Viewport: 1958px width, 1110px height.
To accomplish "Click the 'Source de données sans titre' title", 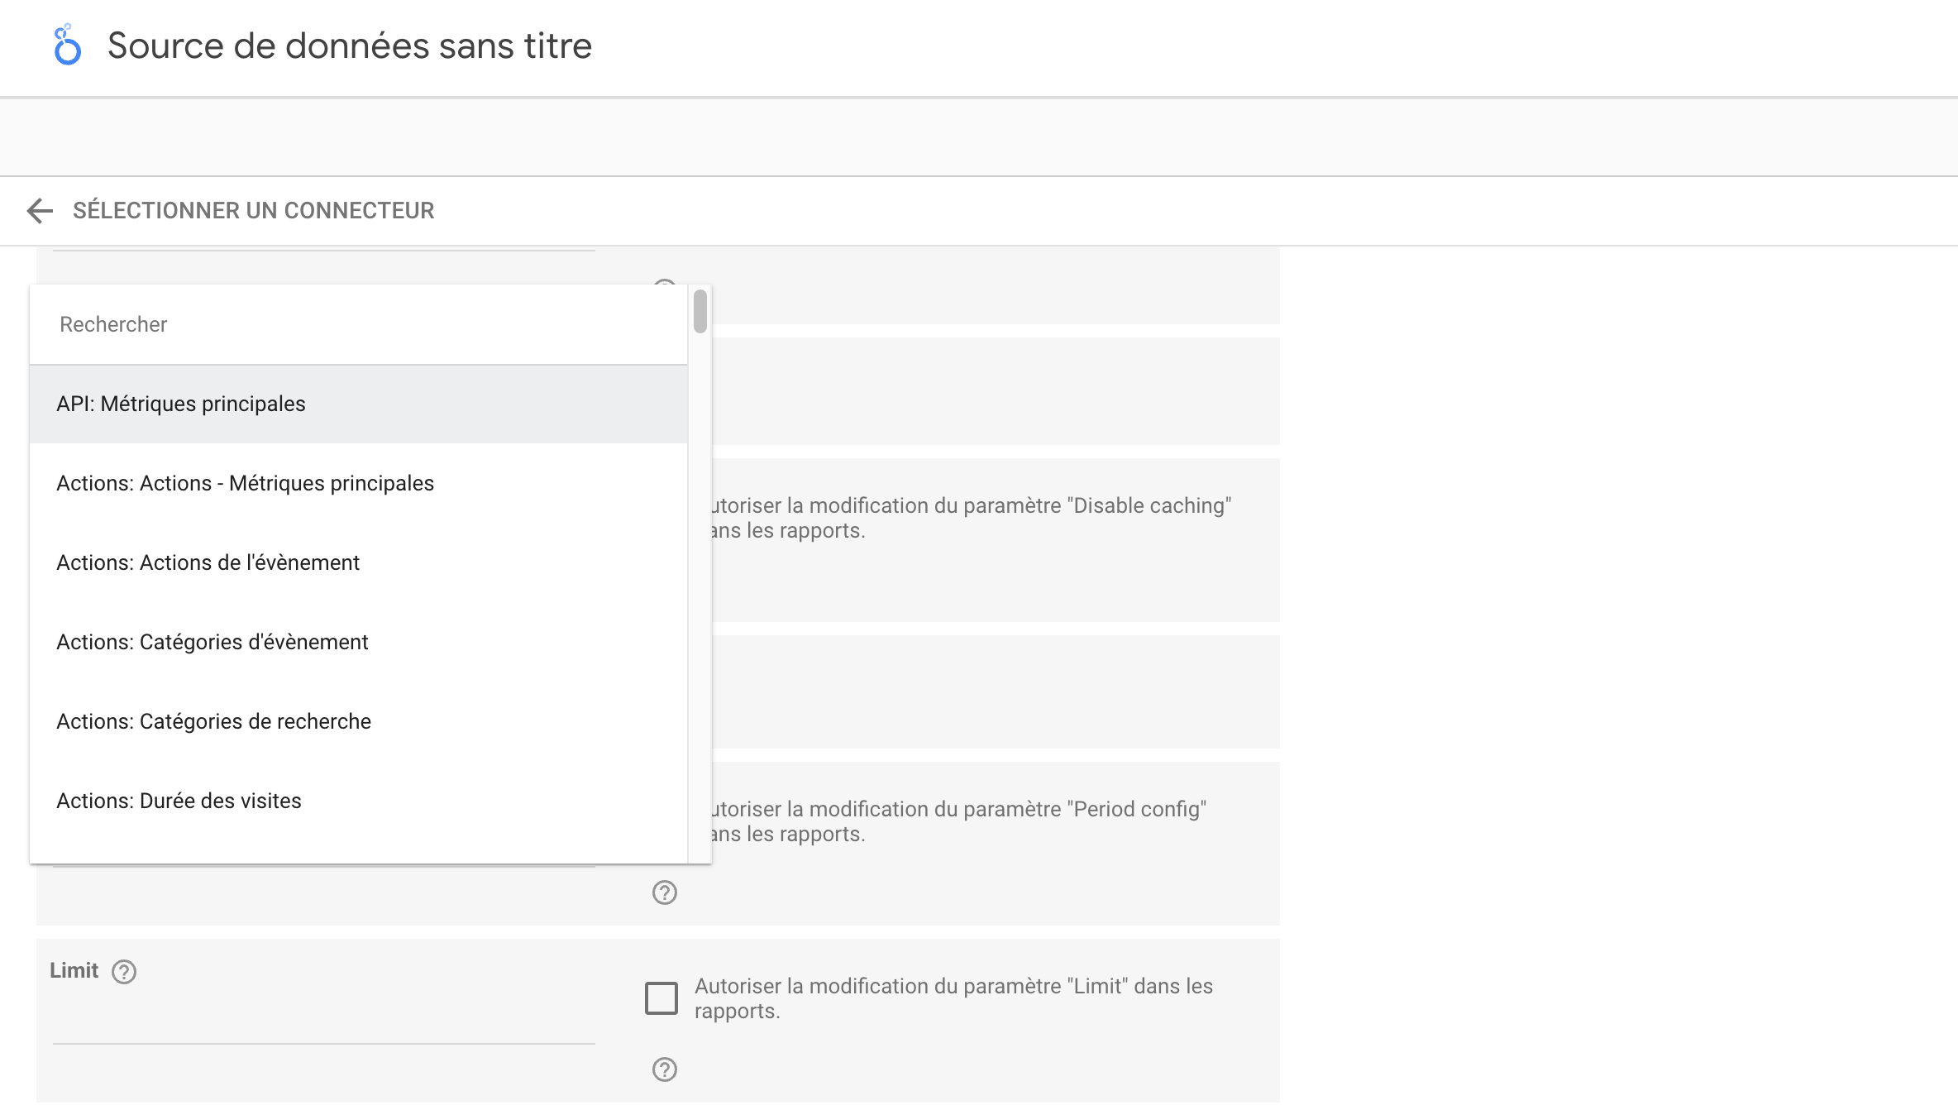I will pos(350,46).
